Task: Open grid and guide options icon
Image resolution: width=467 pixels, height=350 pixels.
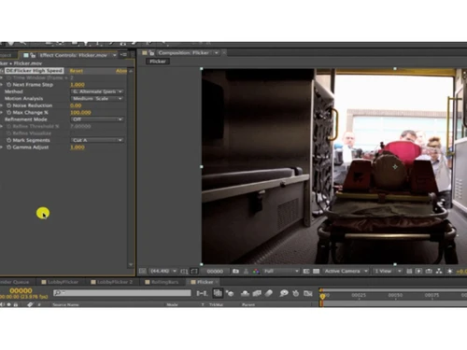Action: [184, 272]
